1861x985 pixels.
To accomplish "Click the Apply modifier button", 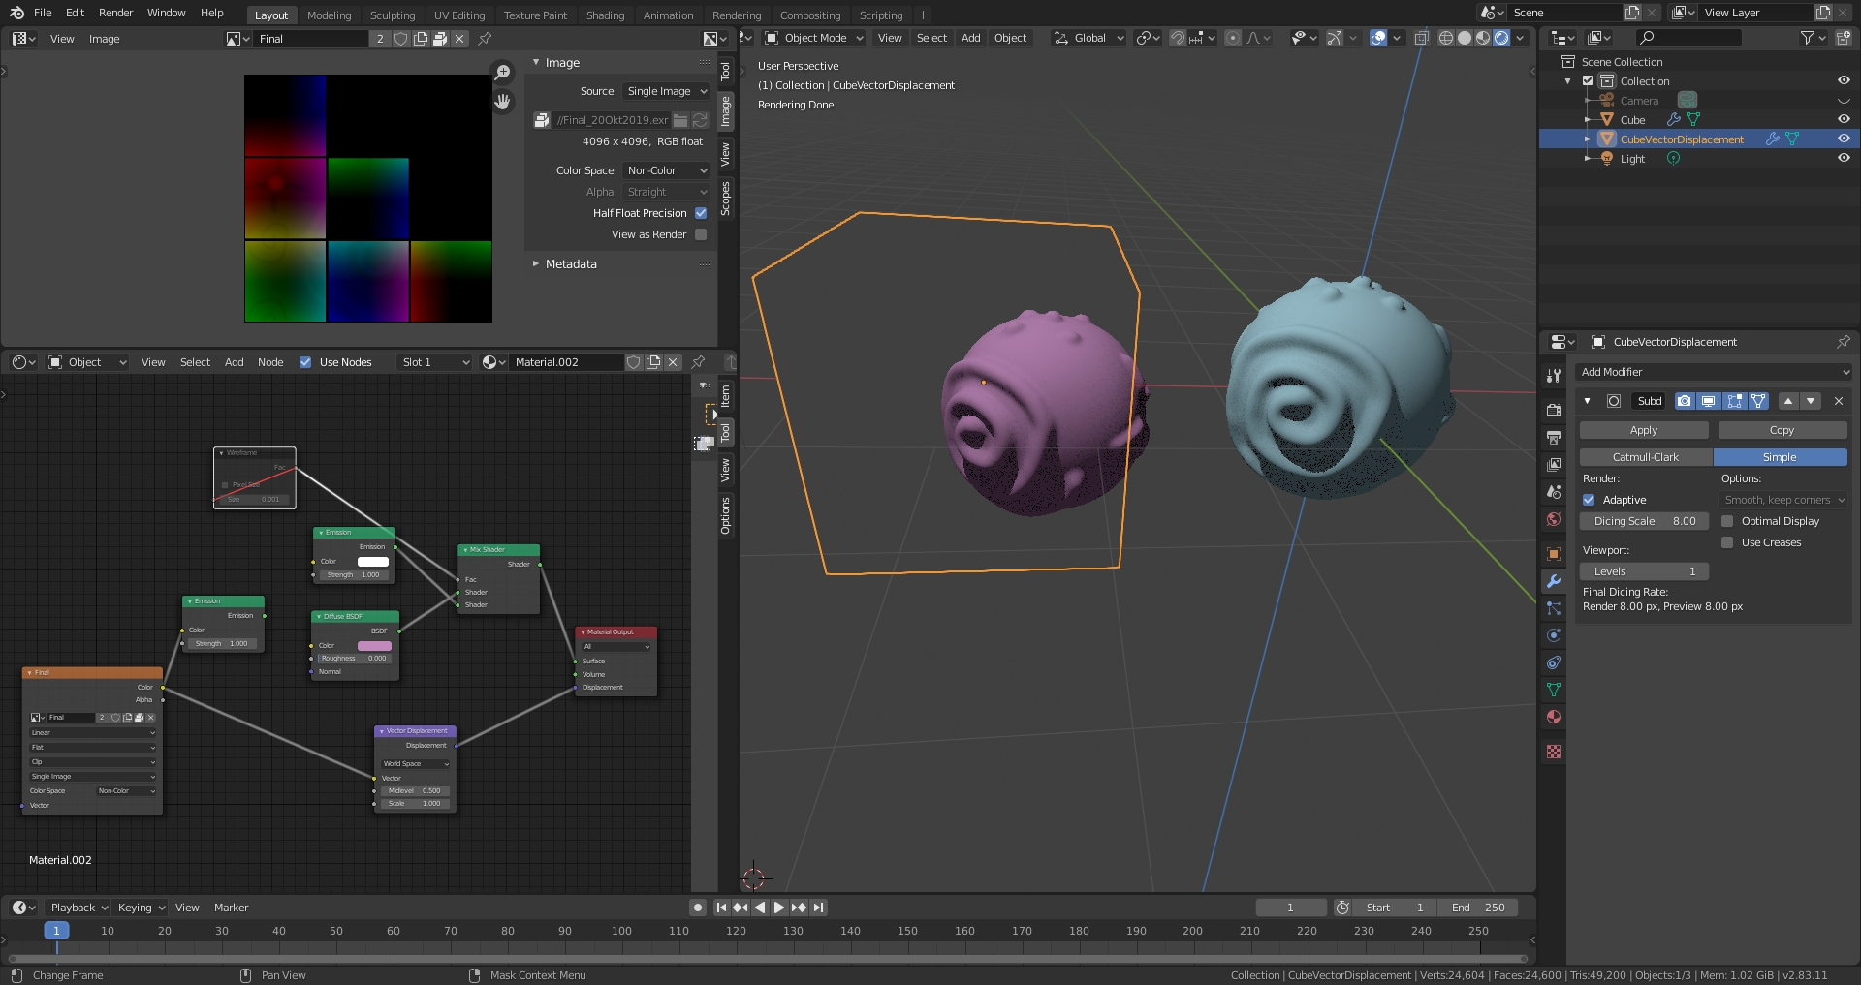I will (x=1644, y=430).
